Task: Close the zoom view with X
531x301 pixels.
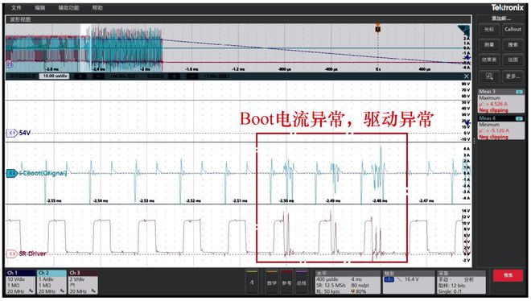Action: click(467, 76)
